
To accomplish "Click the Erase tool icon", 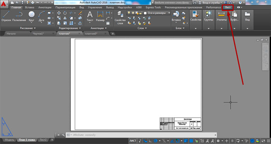I will click(x=80, y=13).
